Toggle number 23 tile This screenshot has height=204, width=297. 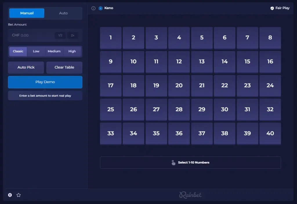(x=247, y=86)
